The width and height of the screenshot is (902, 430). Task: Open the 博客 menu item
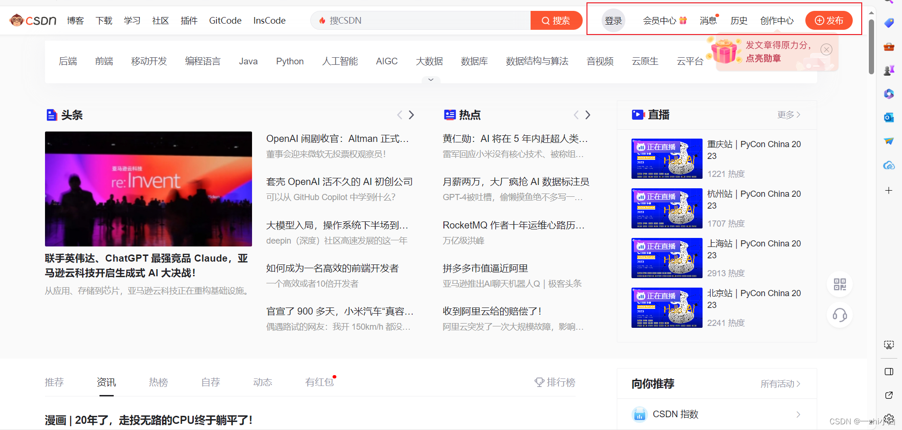(x=75, y=20)
